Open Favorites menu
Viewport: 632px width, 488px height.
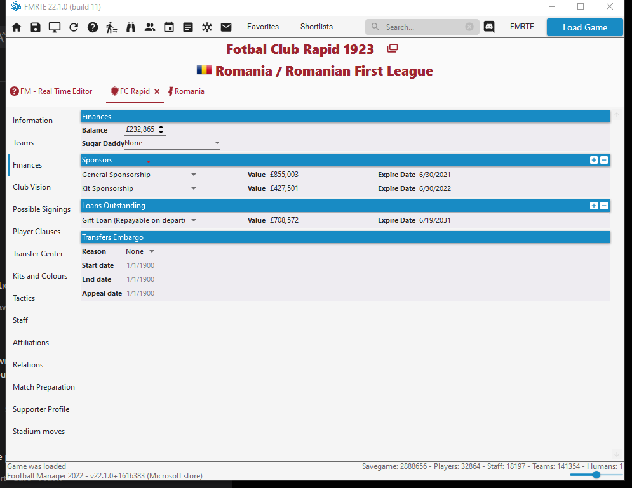coord(263,27)
